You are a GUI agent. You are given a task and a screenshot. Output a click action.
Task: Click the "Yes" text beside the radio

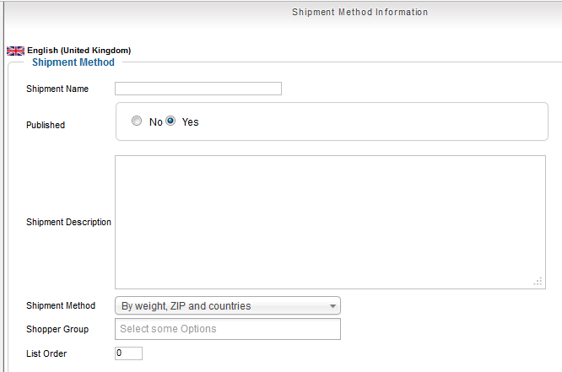191,121
